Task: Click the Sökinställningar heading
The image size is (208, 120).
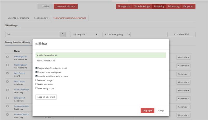Action: [11, 25]
